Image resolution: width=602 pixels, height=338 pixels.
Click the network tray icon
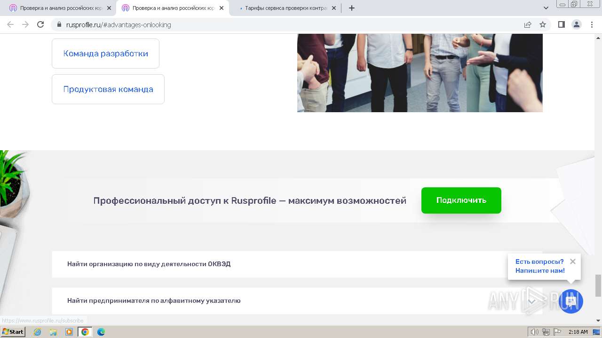point(546,332)
